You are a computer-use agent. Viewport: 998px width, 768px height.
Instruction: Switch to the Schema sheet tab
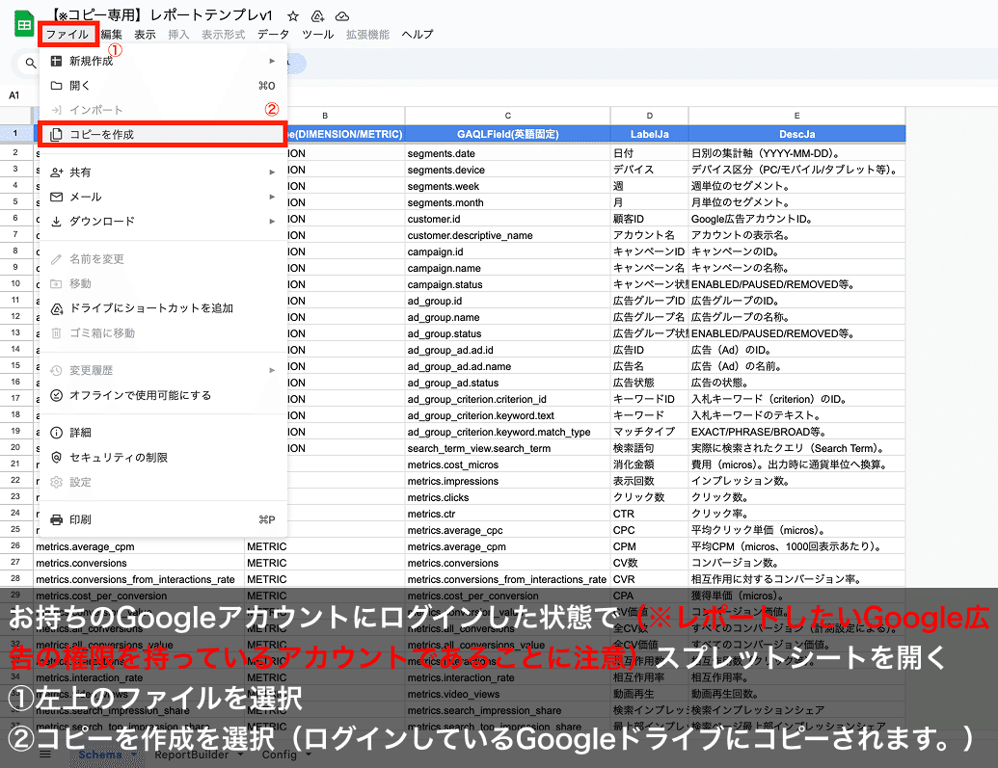point(101,755)
